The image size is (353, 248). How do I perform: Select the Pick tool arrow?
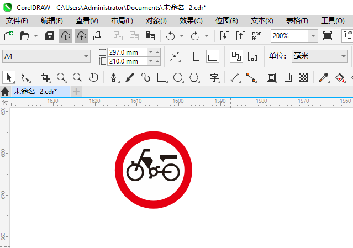pyautogui.click(x=9, y=78)
